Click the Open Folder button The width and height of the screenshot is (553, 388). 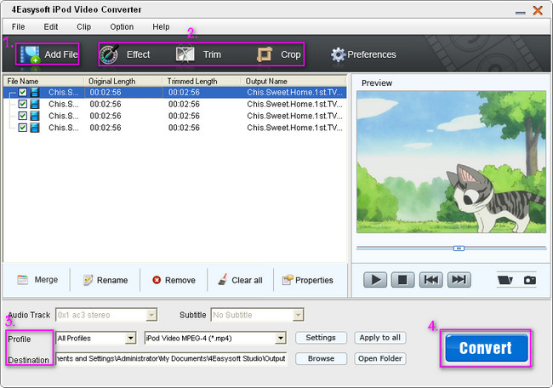pyautogui.click(x=380, y=358)
